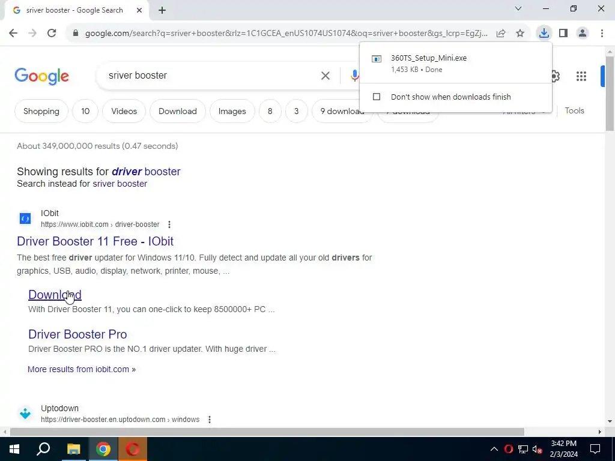Select the 3 filter chip
The height and width of the screenshot is (461, 615).
[297, 111]
